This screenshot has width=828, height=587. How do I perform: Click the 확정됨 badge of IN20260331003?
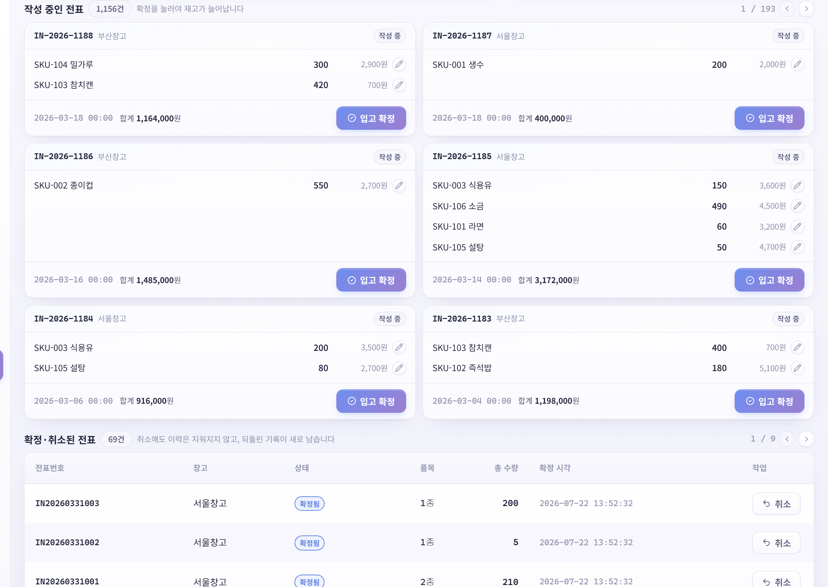(x=310, y=504)
